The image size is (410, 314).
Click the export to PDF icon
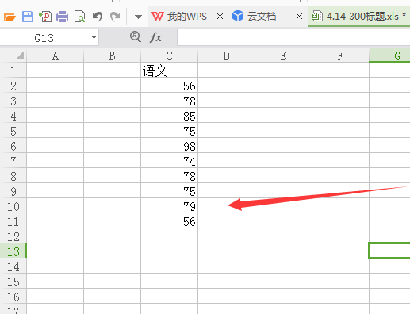[45, 17]
